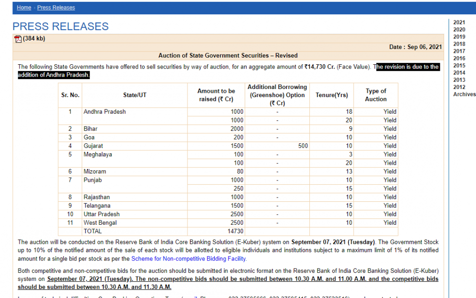The image size is (476, 298).
Task: Select year 2013 in archive list
Action: pos(459,80)
